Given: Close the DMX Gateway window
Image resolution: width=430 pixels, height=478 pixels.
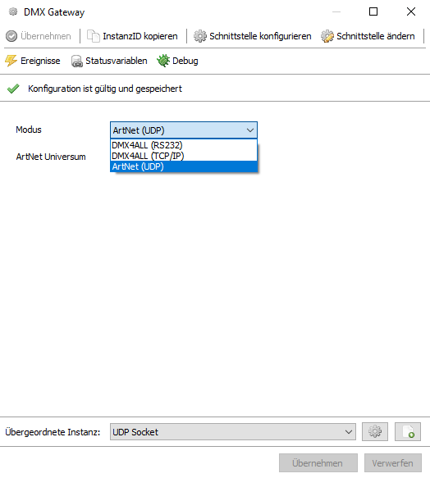Looking at the screenshot, I should (x=411, y=11).
